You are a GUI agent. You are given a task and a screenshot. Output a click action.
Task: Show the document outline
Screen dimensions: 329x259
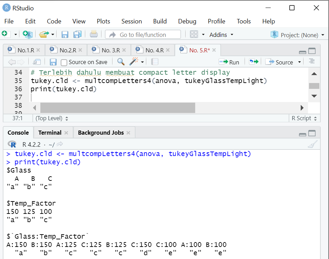coord(311,62)
